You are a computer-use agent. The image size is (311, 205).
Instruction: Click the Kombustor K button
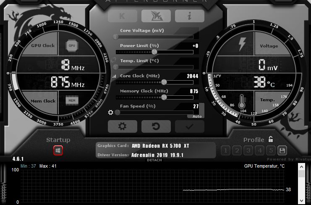coord(123,16)
